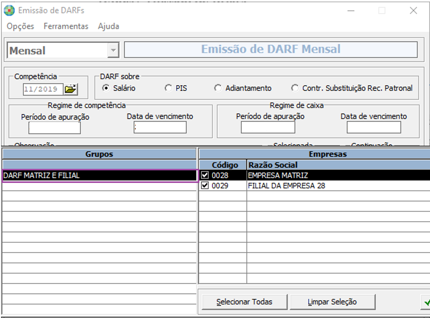Click the Código column header
This screenshot has width=430, height=318.
pyautogui.click(x=223, y=165)
